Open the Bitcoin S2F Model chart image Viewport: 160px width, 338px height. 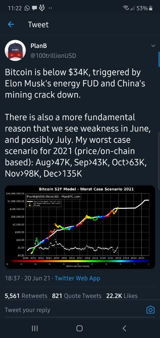(80, 227)
